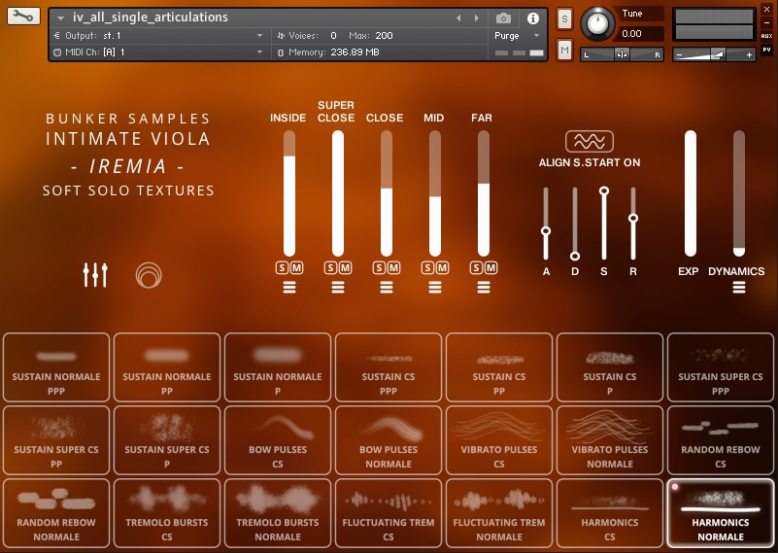Click the Tune knob
Viewport: 778px width, 553px height.
(x=597, y=22)
